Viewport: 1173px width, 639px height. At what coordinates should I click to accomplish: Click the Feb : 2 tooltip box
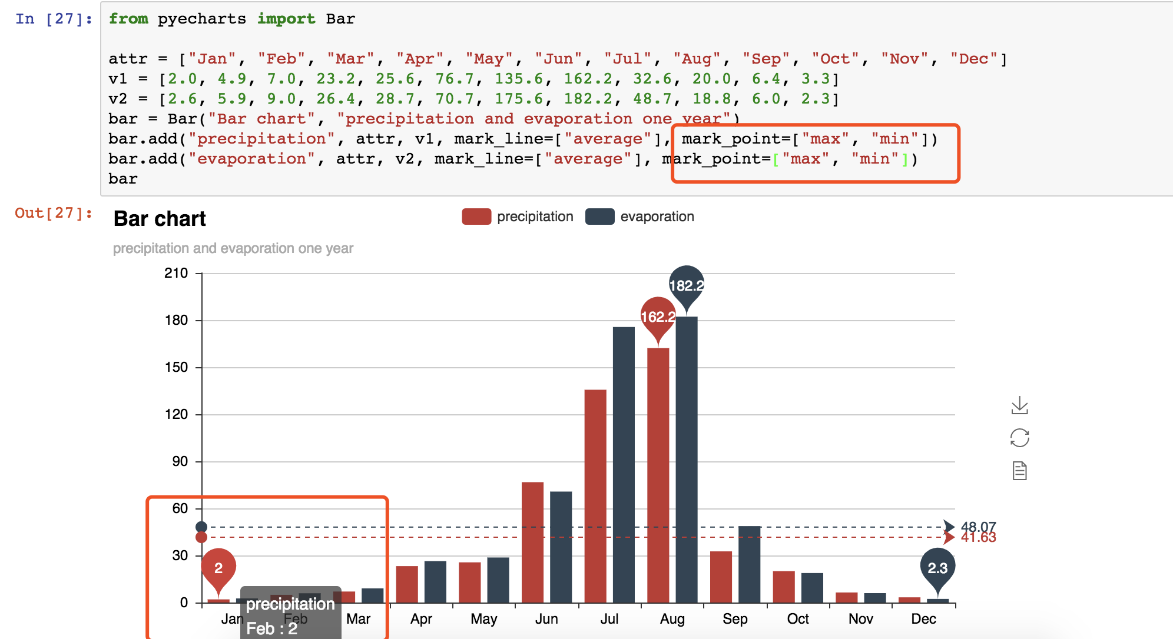tap(290, 615)
